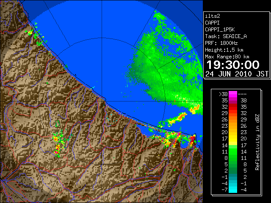Screen dimensions: 271x203
Task: Pick the bright green swatch beside 11
Action: (x=233, y=151)
